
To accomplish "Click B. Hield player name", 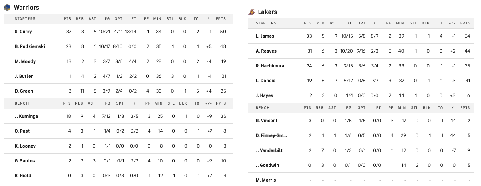I will point(23,176).
